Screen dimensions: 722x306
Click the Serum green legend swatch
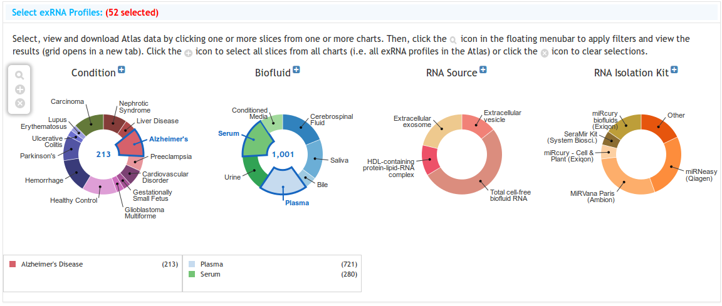pyautogui.click(x=192, y=275)
